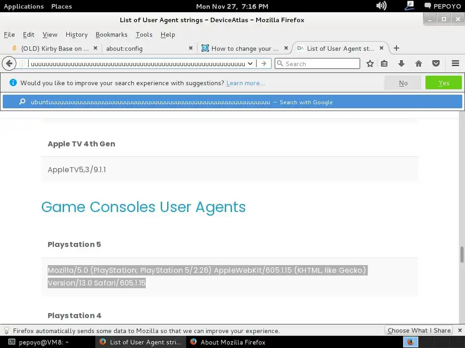
Task: Click the address bar URL text
Action: (x=138, y=64)
